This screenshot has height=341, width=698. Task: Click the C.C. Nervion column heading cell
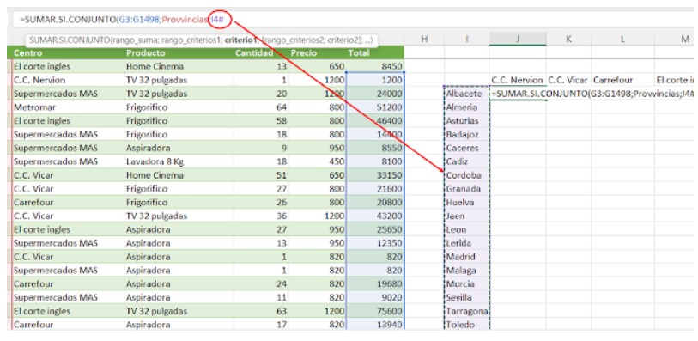pyautogui.click(x=518, y=81)
